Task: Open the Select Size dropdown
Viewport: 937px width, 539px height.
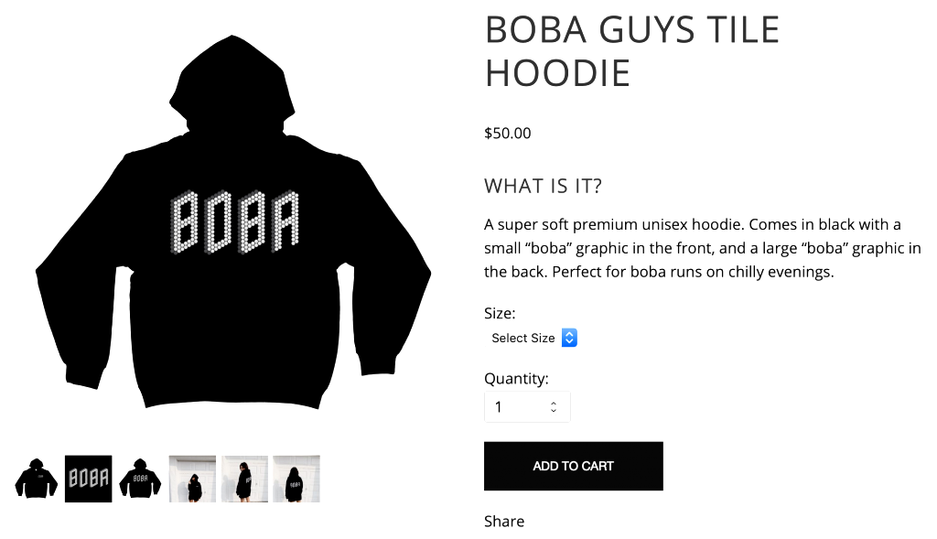Action: pyautogui.click(x=533, y=338)
